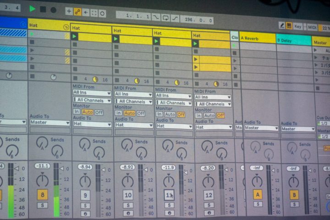Open Audio To Hat dropdown on track 12

pos(214,127)
